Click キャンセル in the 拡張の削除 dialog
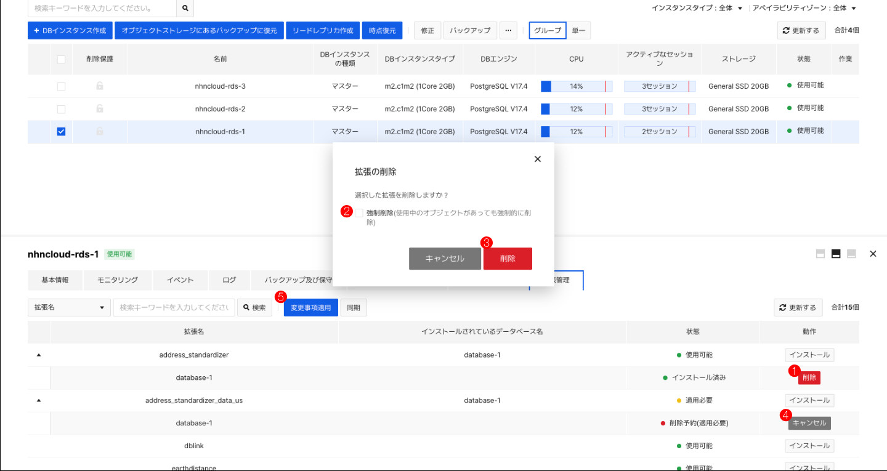The width and height of the screenshot is (887, 471). [x=445, y=259]
